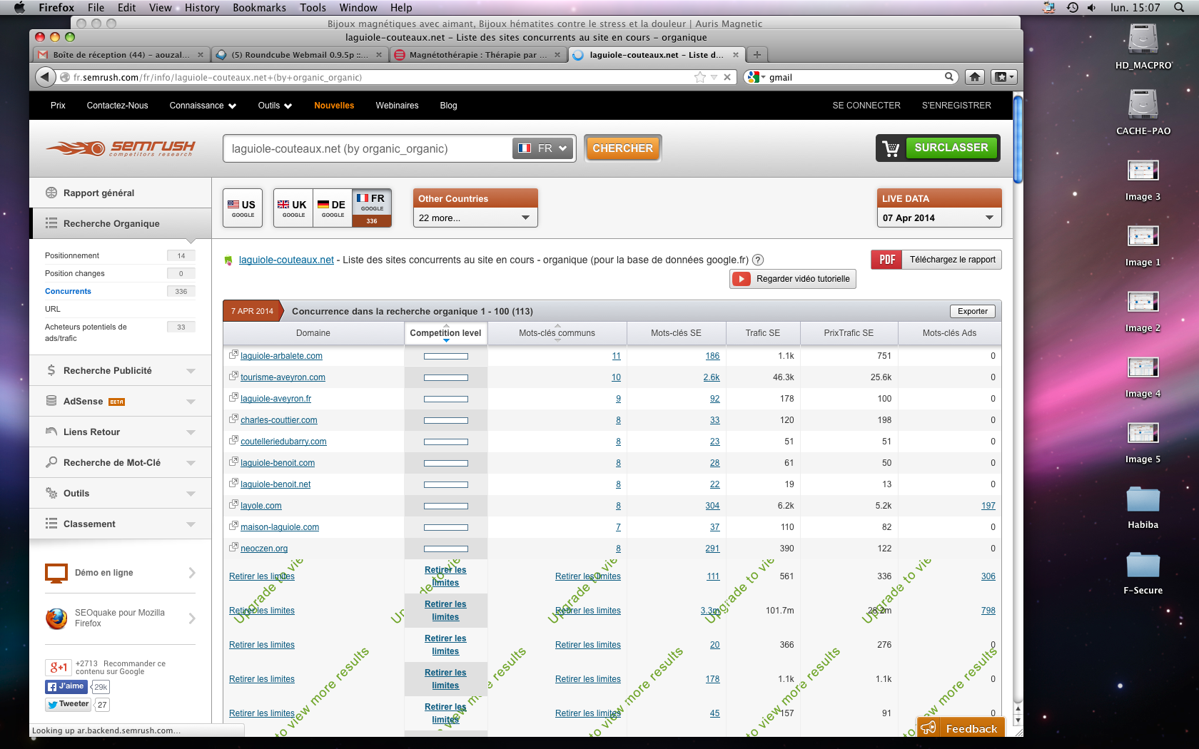1199x749 pixels.
Task: Sort by Competition level column header
Action: [445, 333]
